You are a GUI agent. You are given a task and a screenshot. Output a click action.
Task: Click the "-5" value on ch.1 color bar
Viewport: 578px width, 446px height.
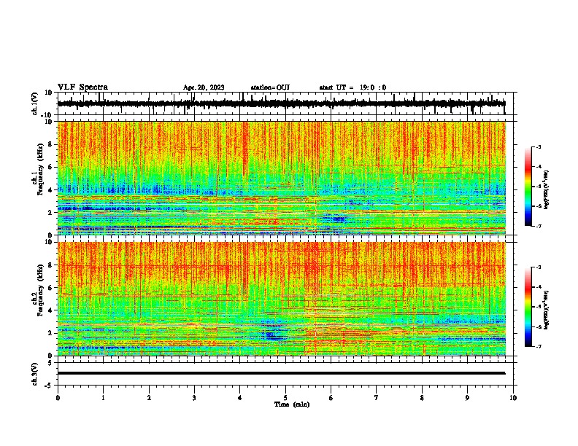538,187
